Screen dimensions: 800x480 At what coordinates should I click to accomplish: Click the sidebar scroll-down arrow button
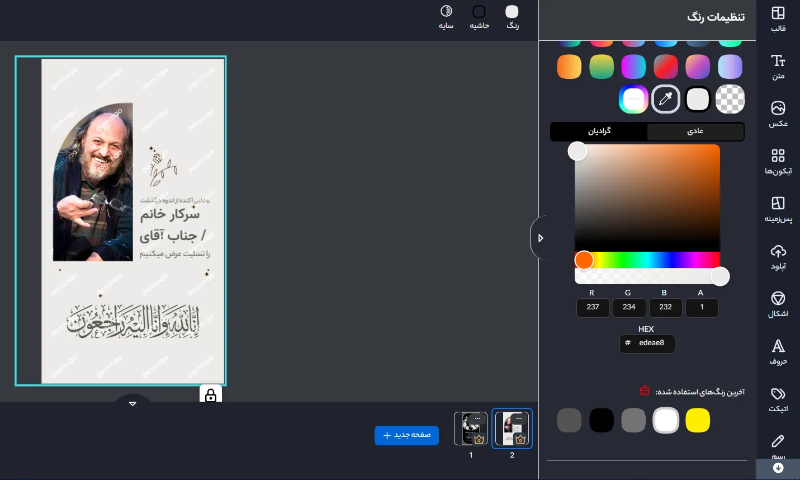(778, 468)
